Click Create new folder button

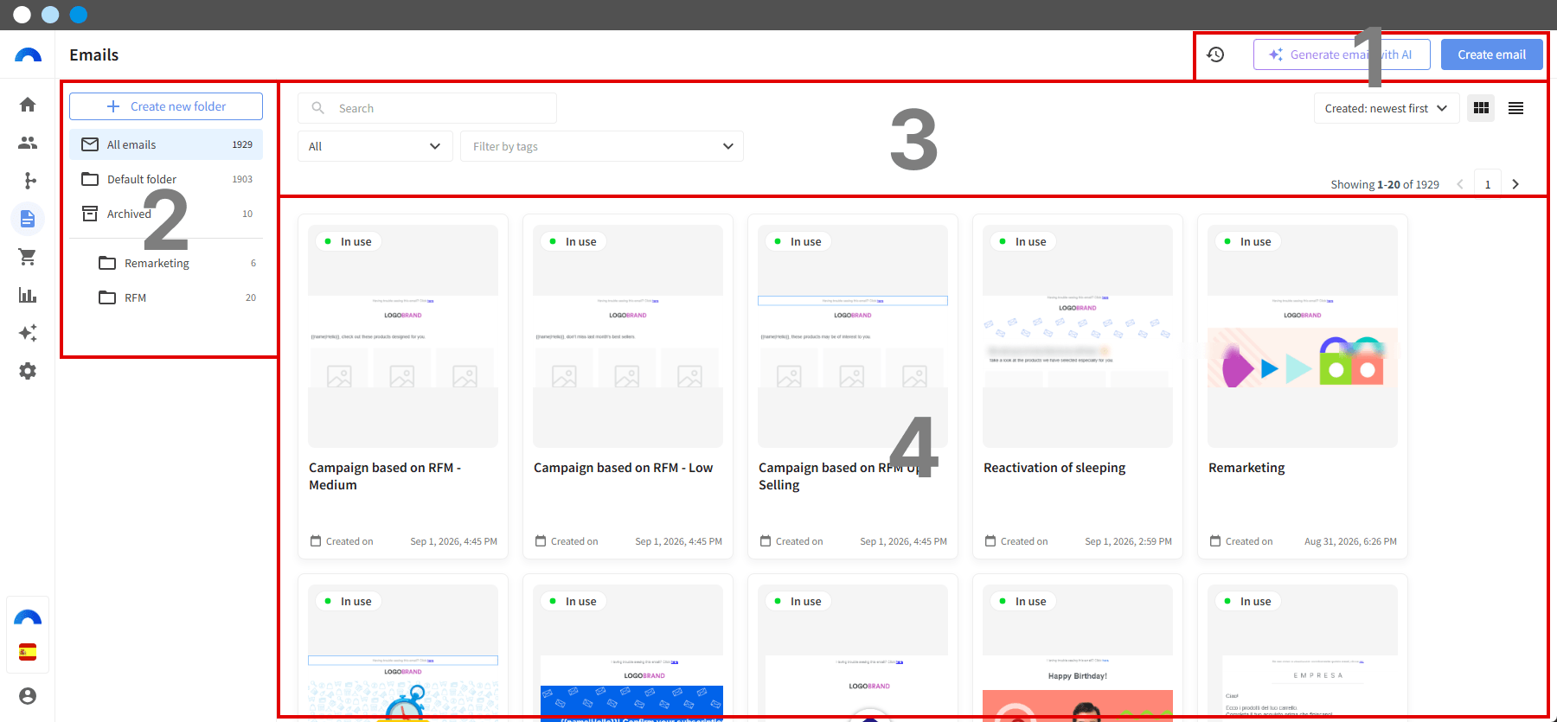(166, 106)
